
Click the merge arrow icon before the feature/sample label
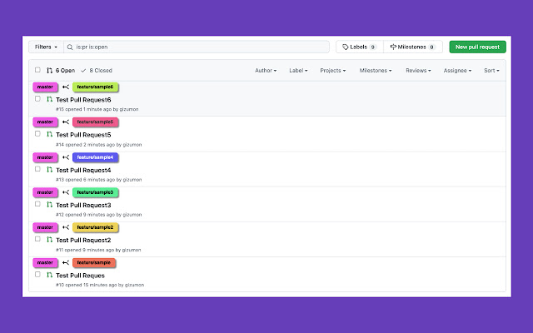point(66,263)
